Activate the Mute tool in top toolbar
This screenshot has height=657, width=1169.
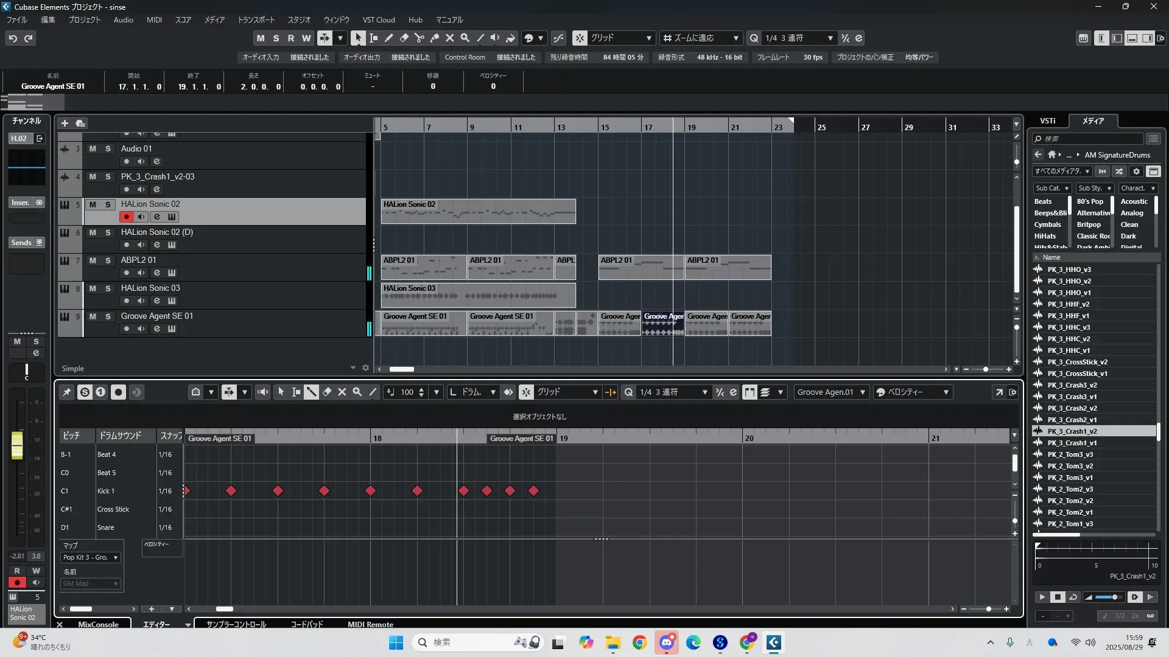coord(449,38)
